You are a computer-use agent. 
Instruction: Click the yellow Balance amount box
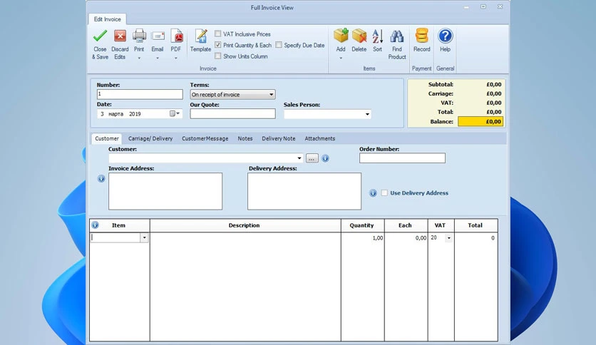[481, 122]
